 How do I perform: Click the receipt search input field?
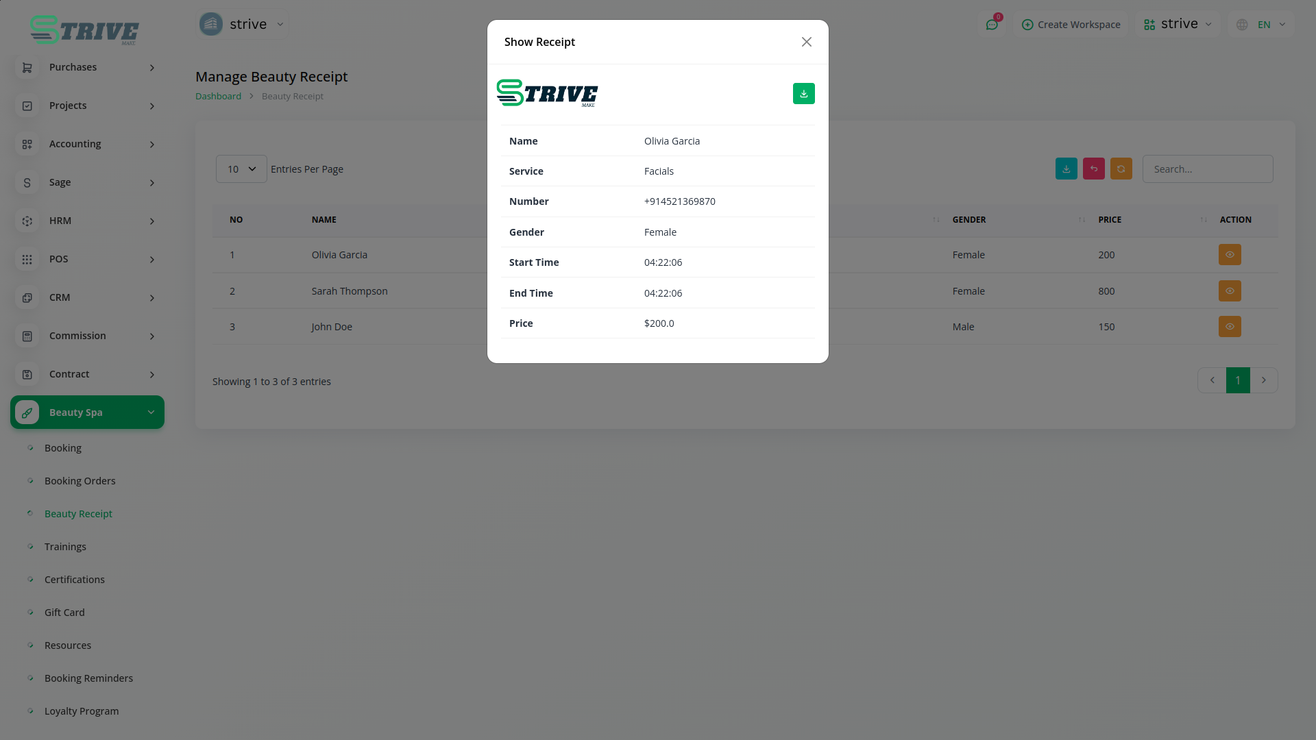[1207, 169]
